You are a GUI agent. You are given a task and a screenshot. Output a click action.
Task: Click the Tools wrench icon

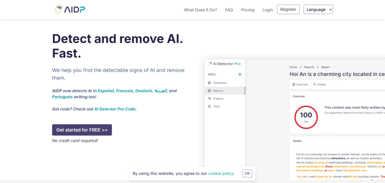(209, 106)
